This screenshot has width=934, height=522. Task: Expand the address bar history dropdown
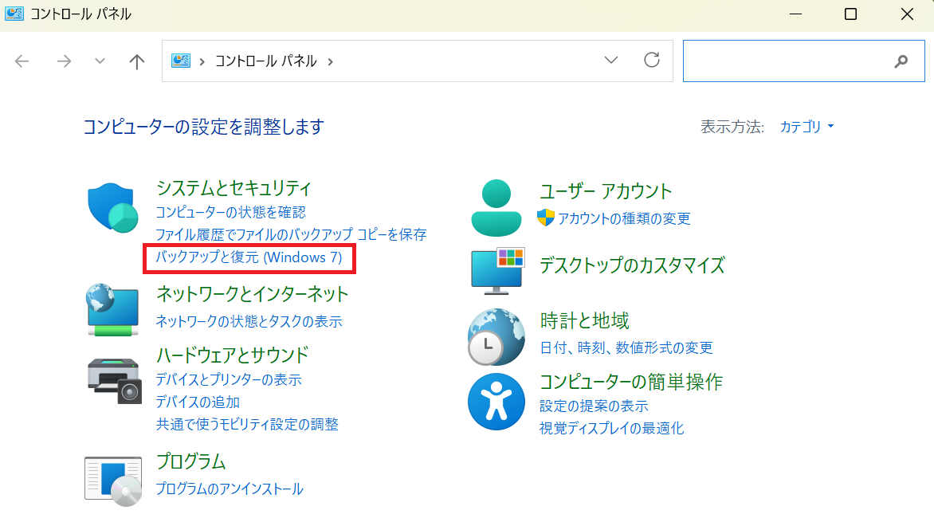click(611, 61)
